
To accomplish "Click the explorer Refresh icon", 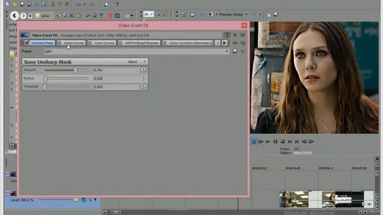I will [x=65, y=16].
